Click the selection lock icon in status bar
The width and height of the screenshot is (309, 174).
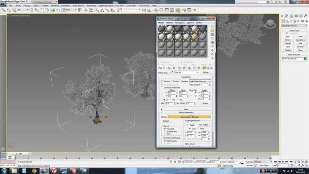click(175, 162)
